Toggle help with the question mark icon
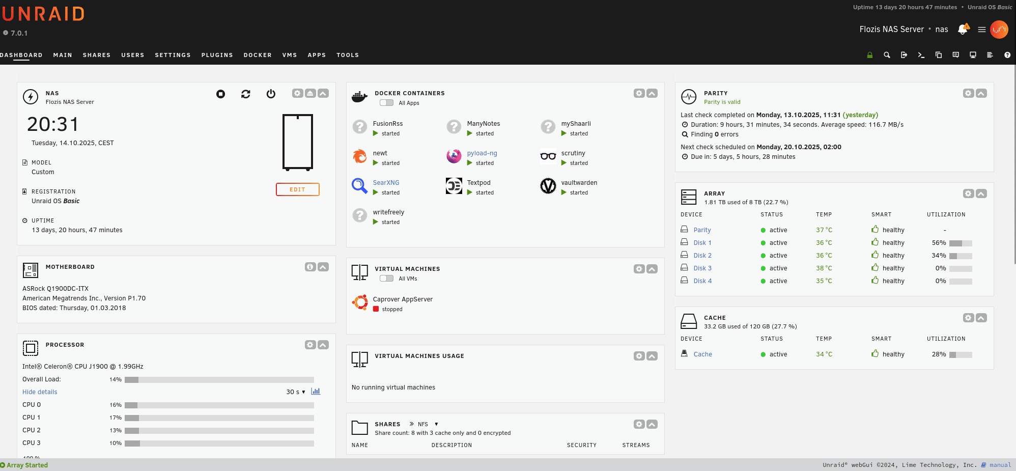The height and width of the screenshot is (471, 1016). click(x=1007, y=55)
